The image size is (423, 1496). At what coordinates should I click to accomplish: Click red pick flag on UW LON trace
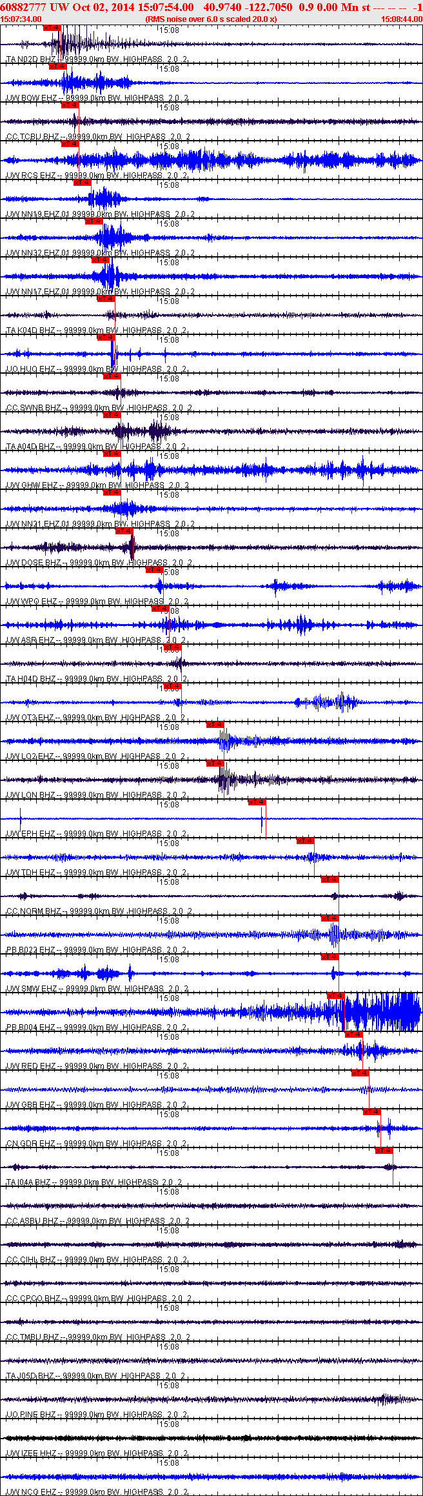coord(215,763)
